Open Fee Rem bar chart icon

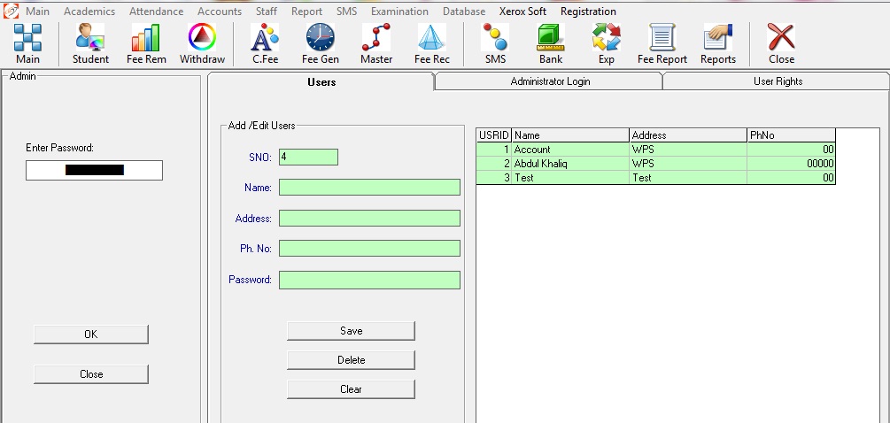pyautogui.click(x=146, y=44)
